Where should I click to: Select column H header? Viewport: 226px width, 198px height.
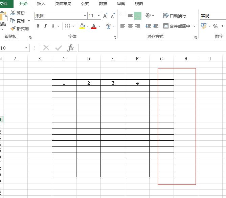click(186, 59)
